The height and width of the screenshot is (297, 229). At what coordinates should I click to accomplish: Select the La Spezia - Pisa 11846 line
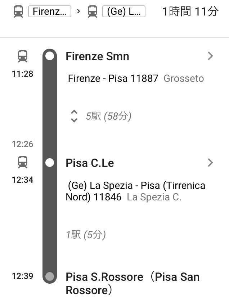click(135, 191)
